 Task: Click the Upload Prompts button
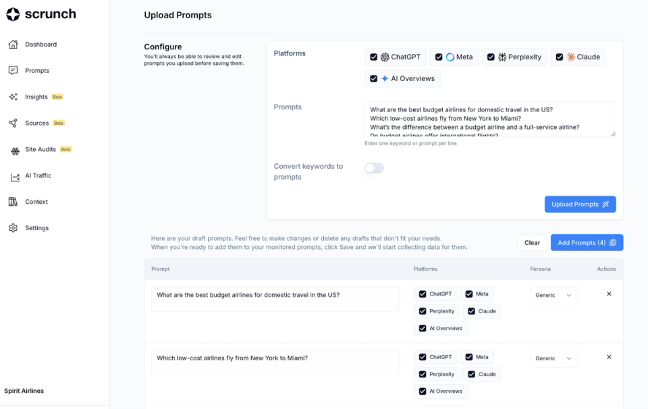[580, 204]
